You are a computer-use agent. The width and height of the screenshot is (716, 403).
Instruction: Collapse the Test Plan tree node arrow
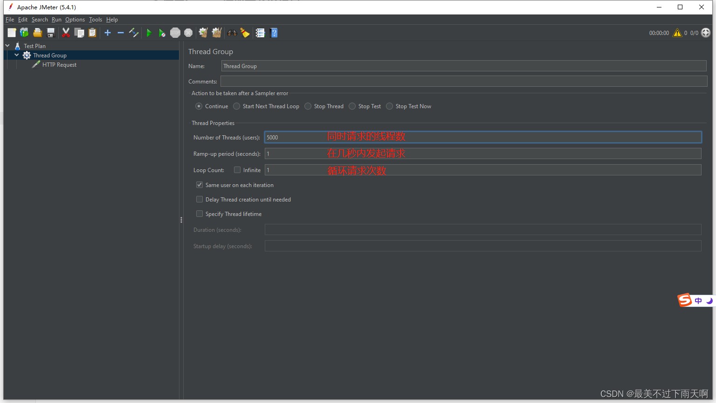(x=7, y=46)
